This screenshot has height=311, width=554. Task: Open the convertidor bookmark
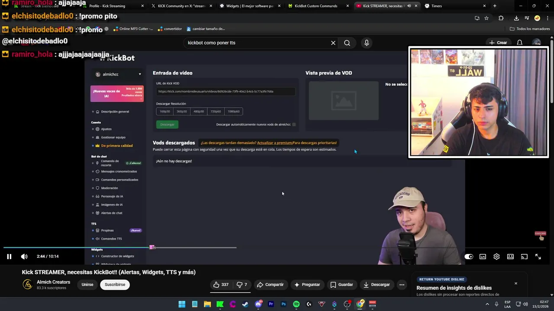tap(170, 29)
